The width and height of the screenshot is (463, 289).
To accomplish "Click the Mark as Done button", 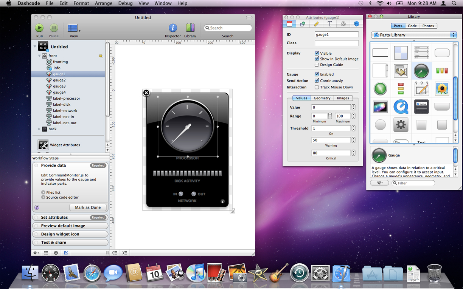I will click(88, 207).
